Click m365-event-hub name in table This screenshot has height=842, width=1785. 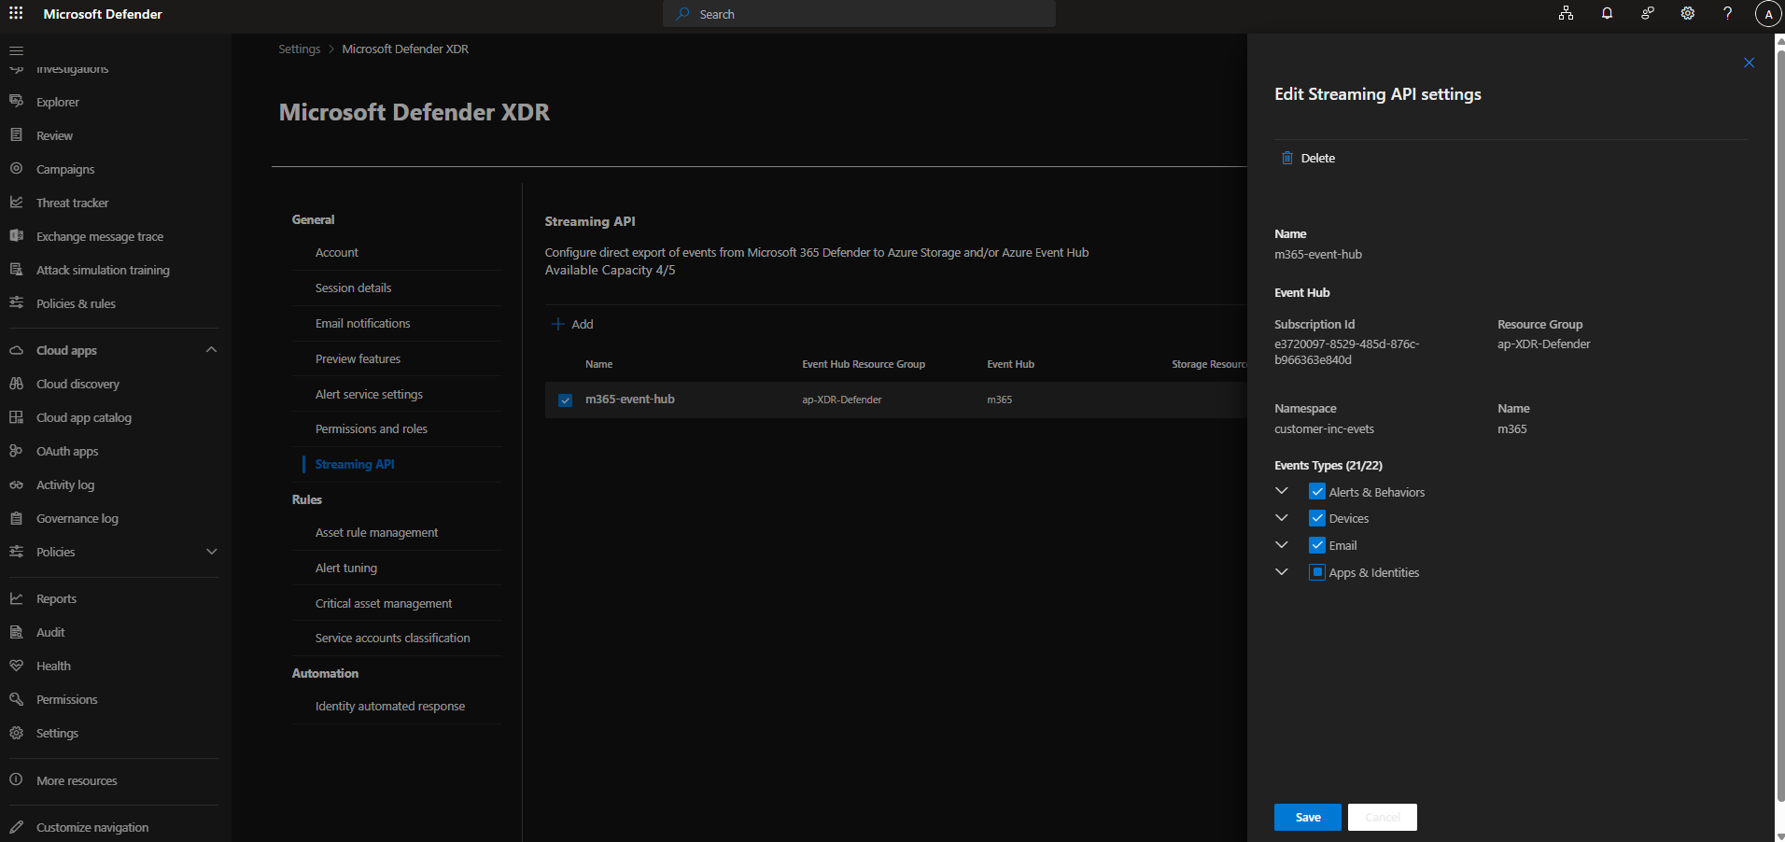click(x=630, y=400)
